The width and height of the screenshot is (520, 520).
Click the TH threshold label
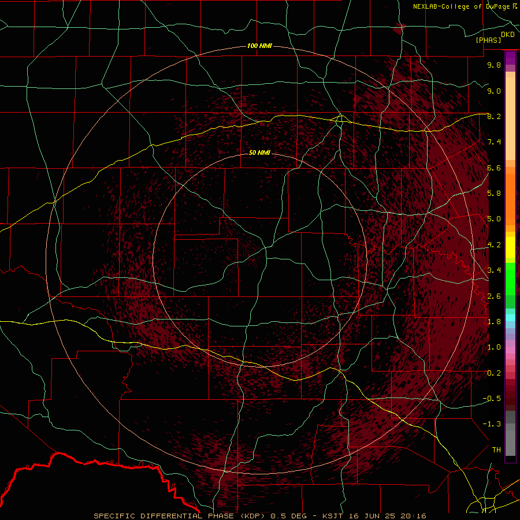click(x=496, y=450)
